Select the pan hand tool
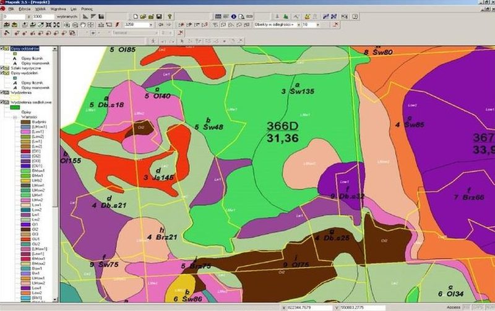 point(83,25)
